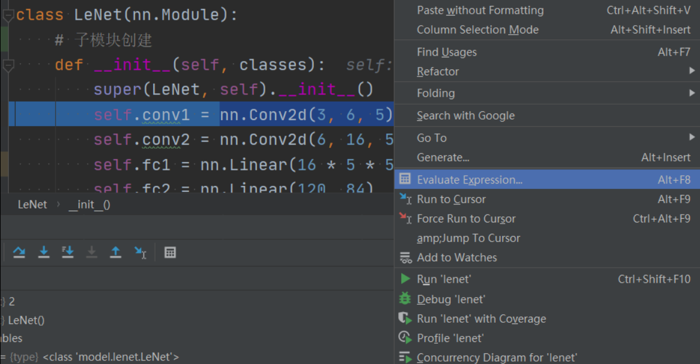This screenshot has height=364, width=700.
Task: Collapse the LeNet class fold marker
Action: tap(8, 16)
